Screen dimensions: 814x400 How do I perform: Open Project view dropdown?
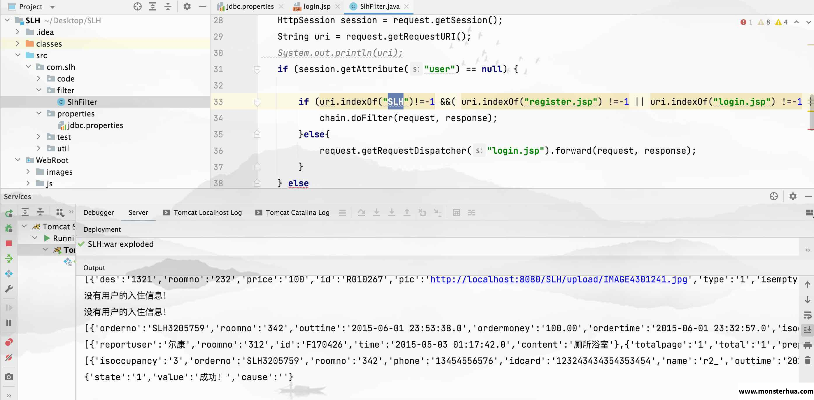[52, 7]
